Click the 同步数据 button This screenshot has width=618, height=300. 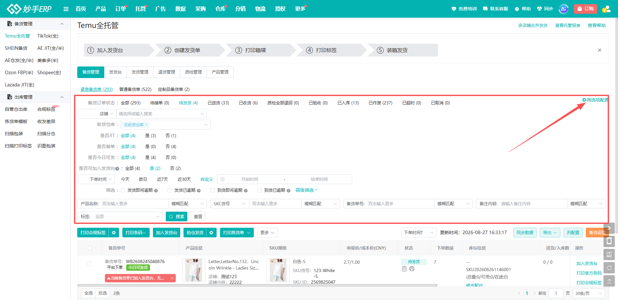525,233
